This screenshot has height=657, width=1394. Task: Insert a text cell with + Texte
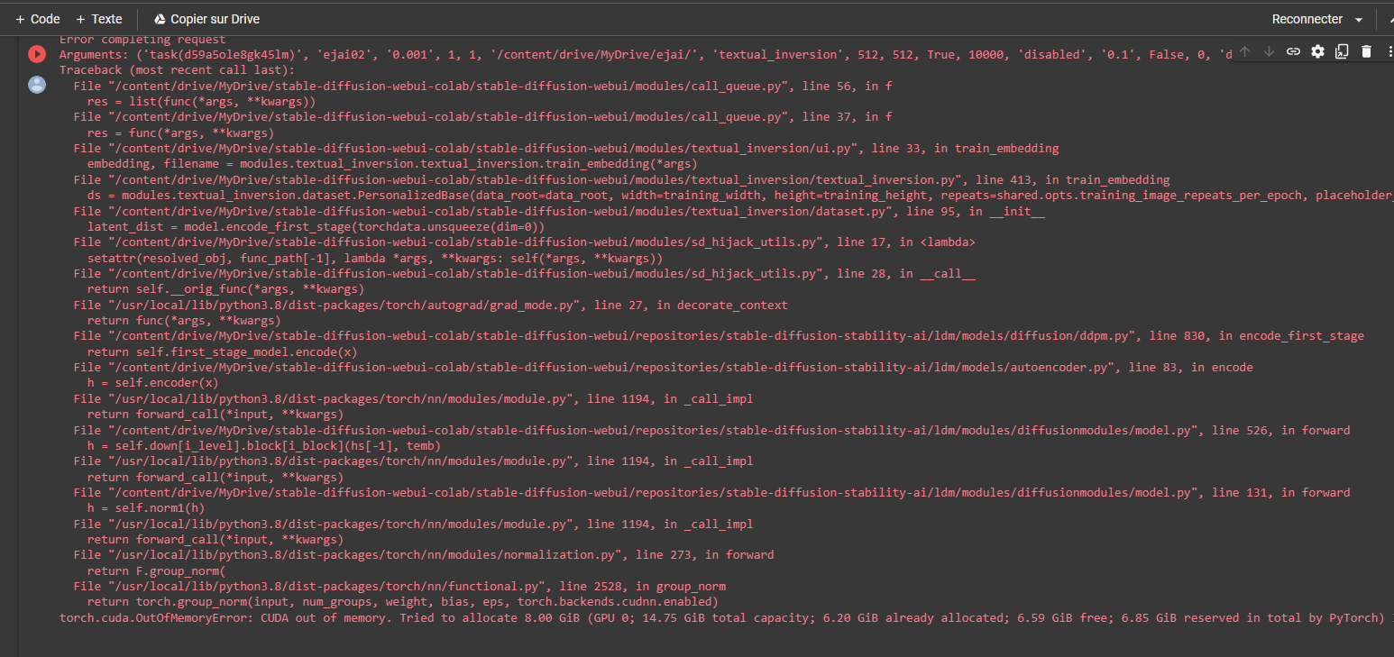pyautogui.click(x=99, y=18)
